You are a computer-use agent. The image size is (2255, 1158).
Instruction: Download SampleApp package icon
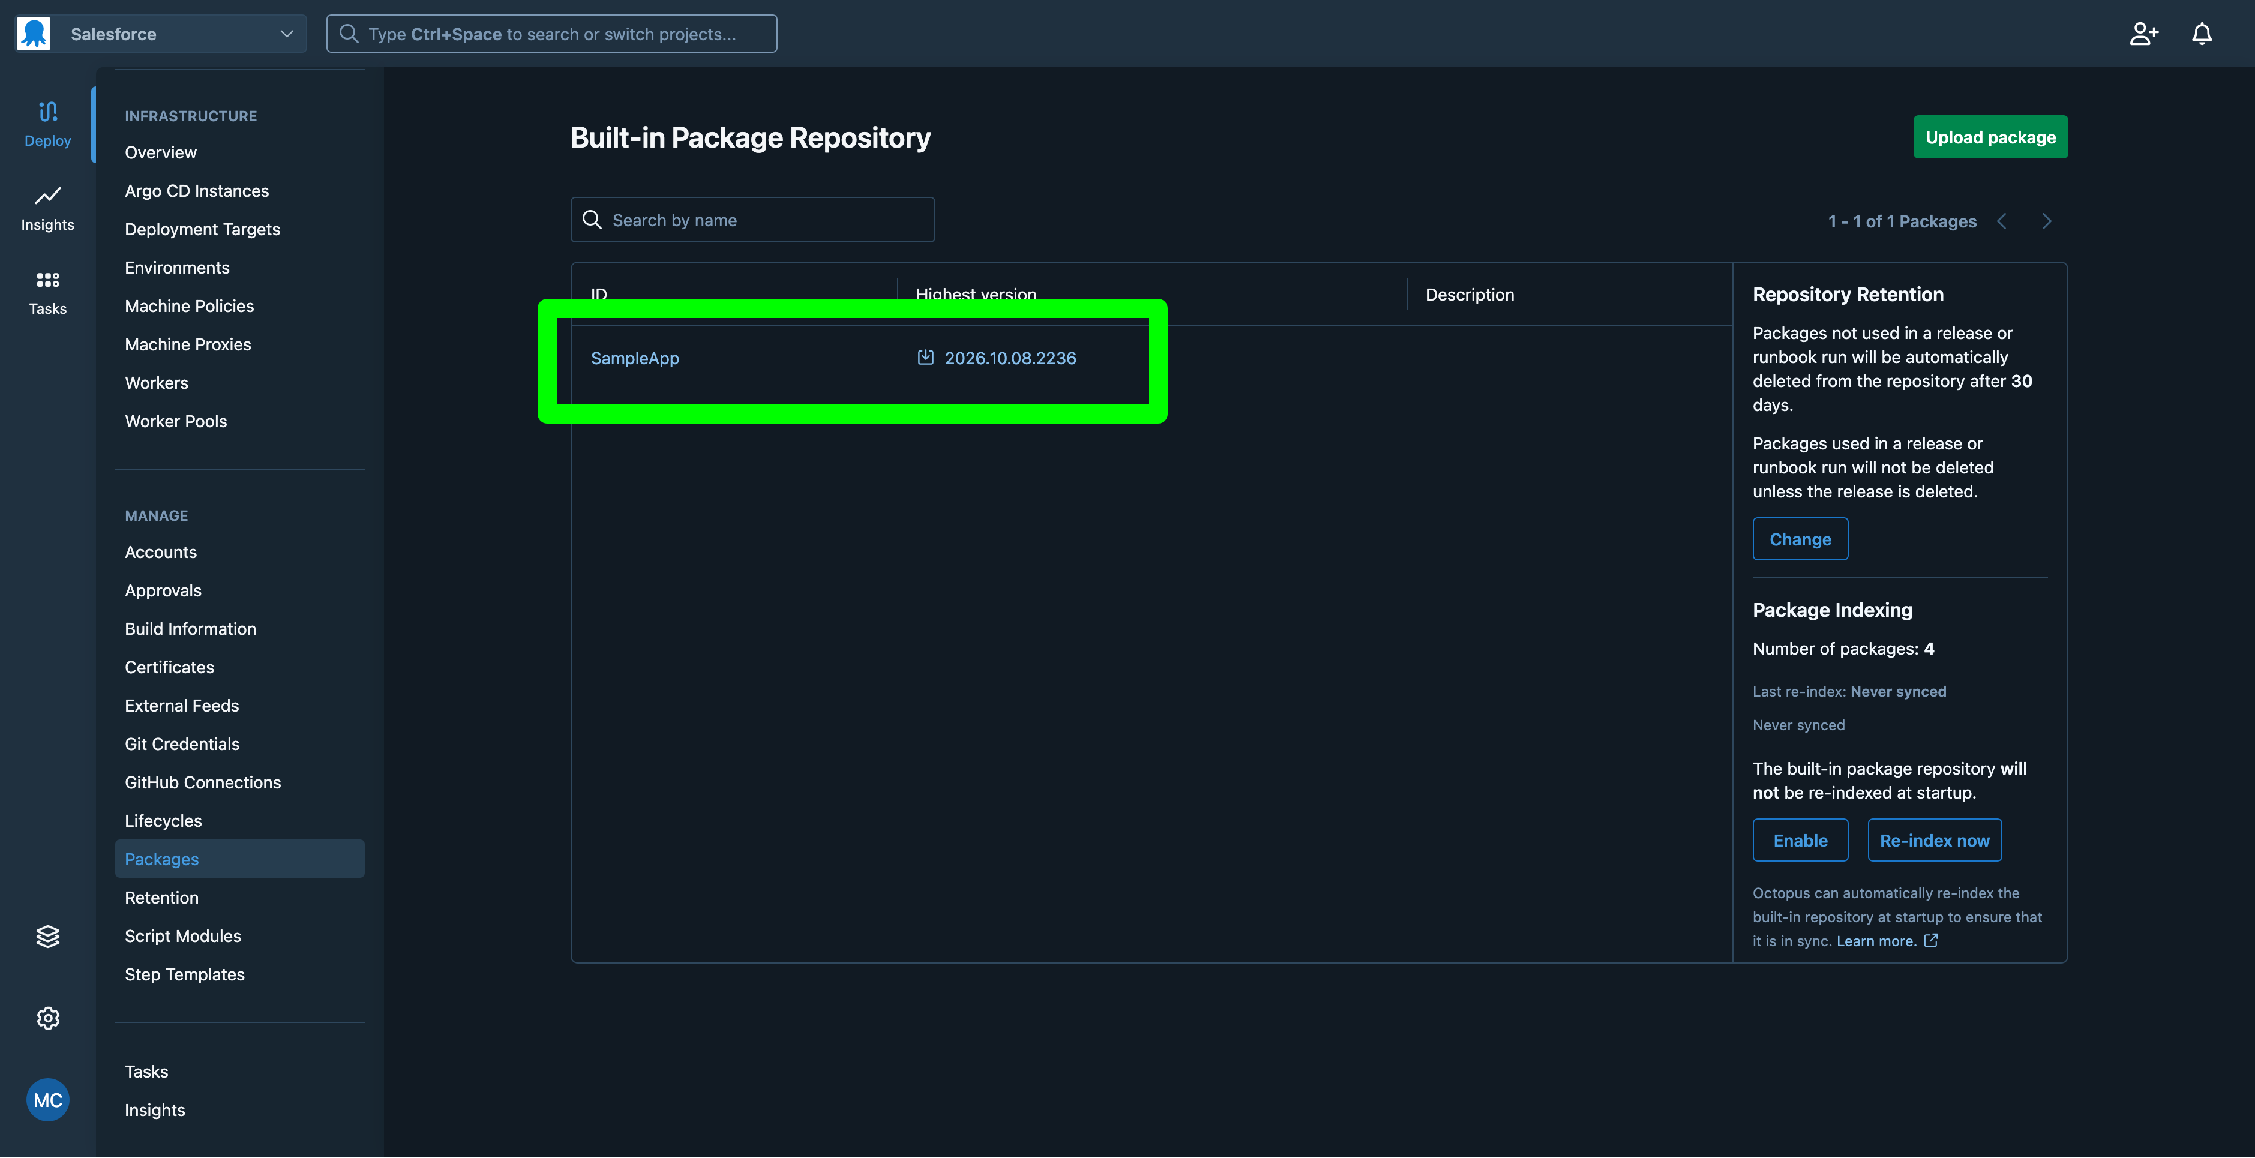click(x=925, y=357)
